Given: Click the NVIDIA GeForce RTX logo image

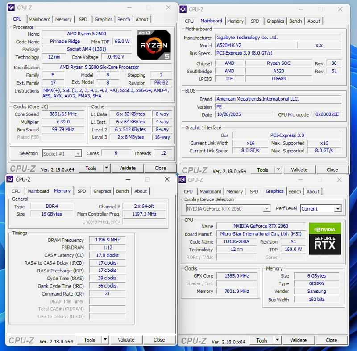Looking at the screenshot, I should 325,239.
